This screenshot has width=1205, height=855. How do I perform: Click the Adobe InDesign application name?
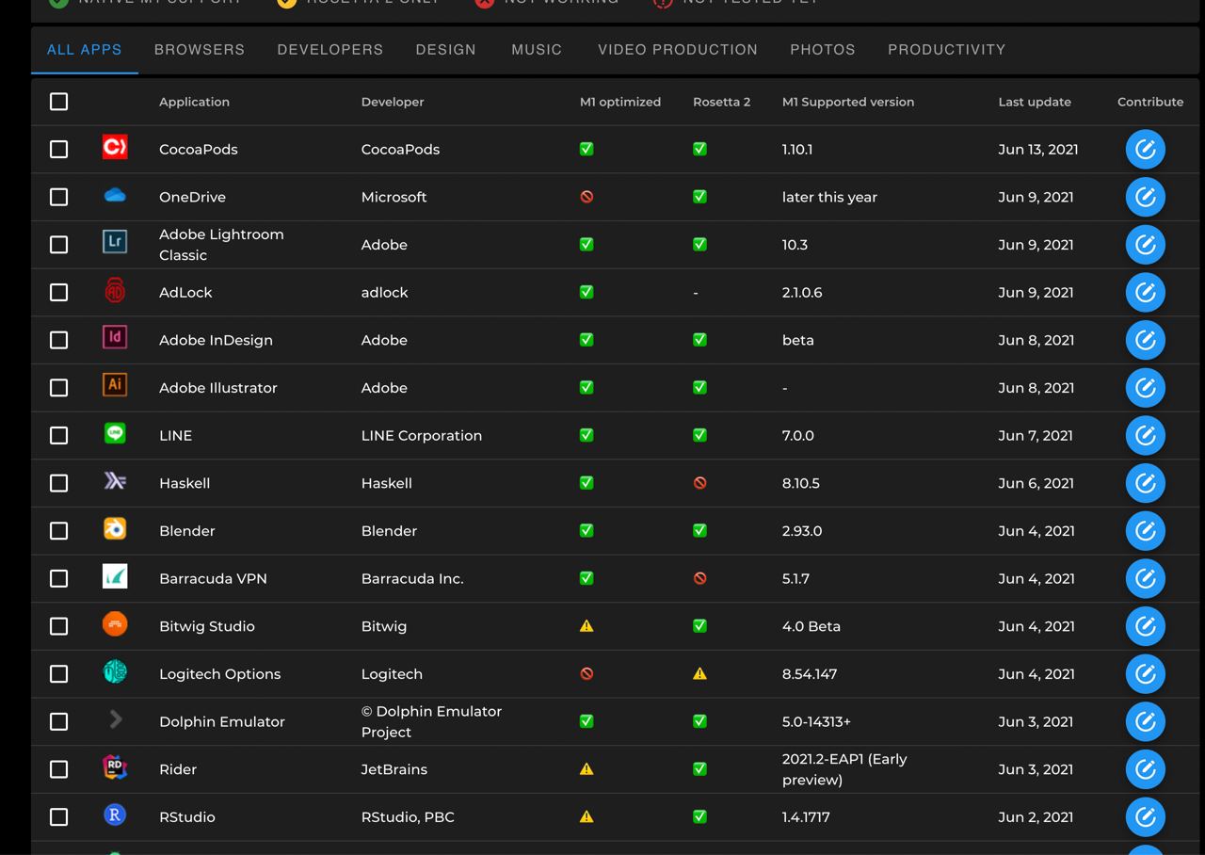point(216,340)
